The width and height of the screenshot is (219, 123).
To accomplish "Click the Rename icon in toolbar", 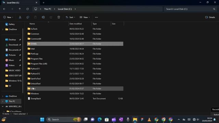I will tap(43, 17).
